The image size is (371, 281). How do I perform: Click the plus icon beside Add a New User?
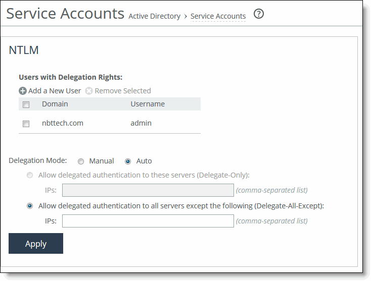click(23, 91)
